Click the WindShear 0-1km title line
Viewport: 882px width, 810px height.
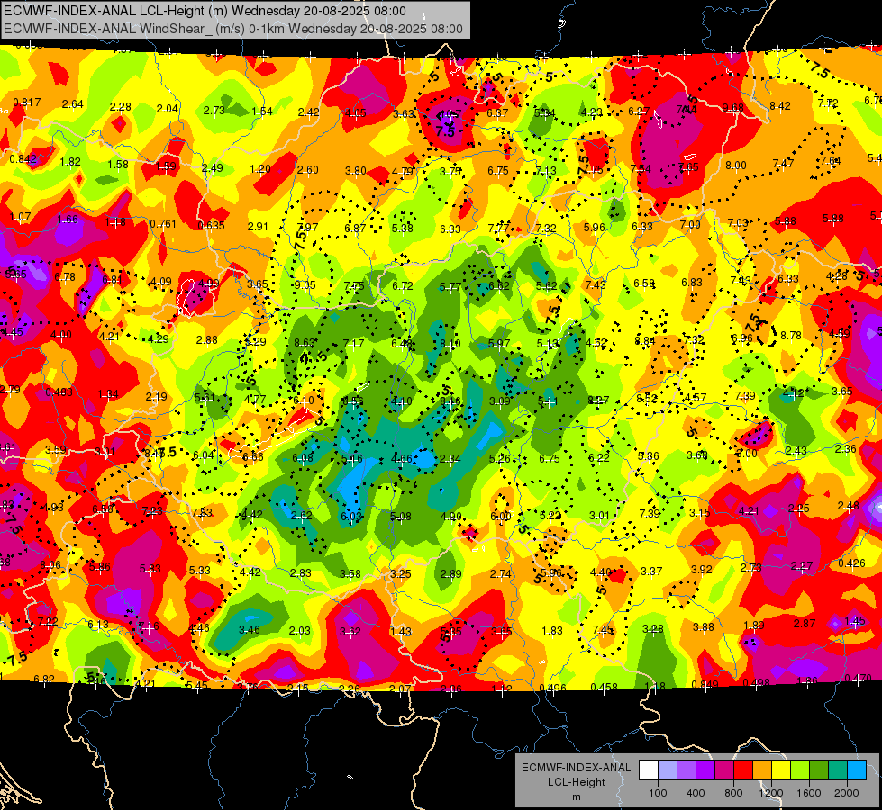tap(232, 29)
